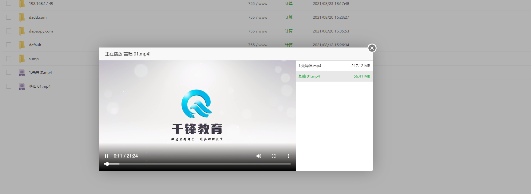Play 1.先导课.mp4 from the playlist

334,66
